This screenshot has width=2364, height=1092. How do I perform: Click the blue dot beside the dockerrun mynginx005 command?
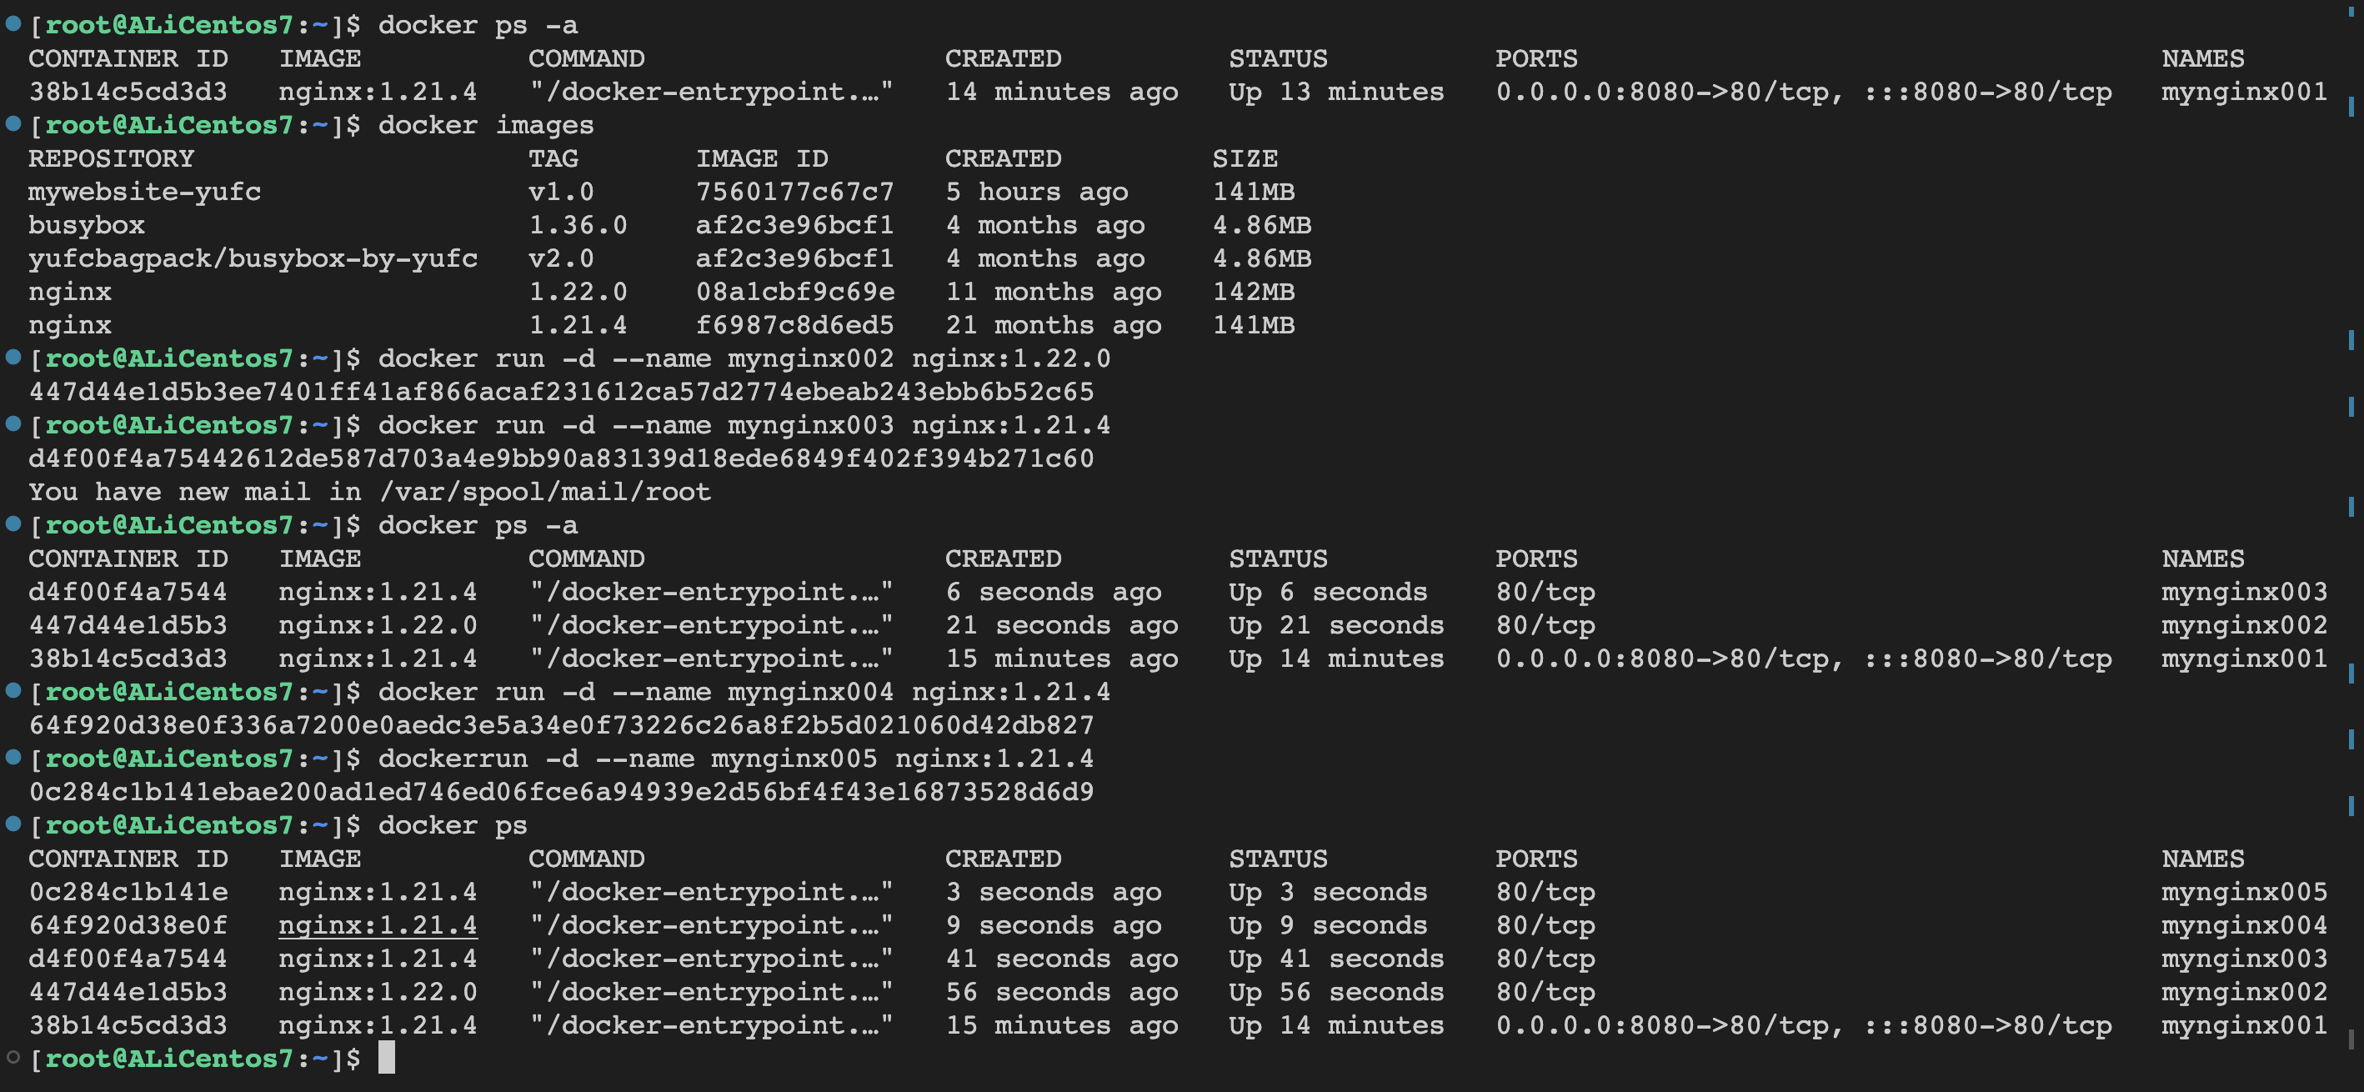[x=14, y=757]
